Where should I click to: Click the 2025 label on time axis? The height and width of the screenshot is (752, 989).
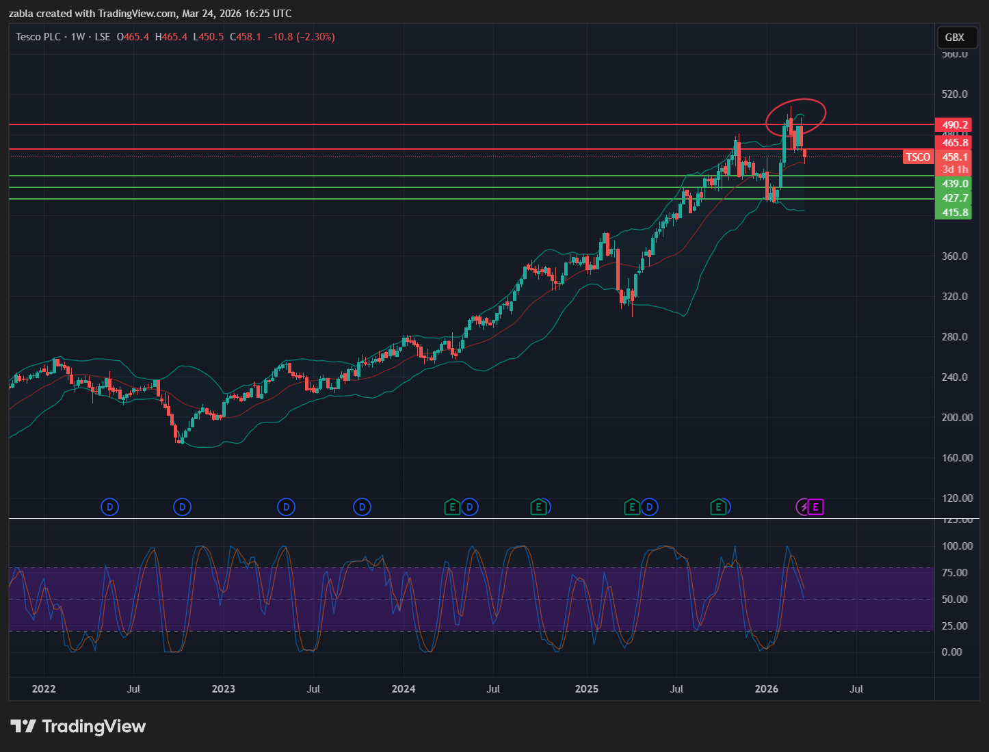tap(586, 689)
